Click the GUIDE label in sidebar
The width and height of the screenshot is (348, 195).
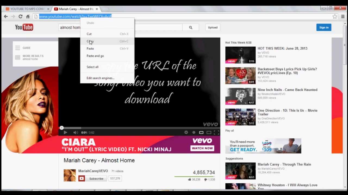(x=26, y=48)
